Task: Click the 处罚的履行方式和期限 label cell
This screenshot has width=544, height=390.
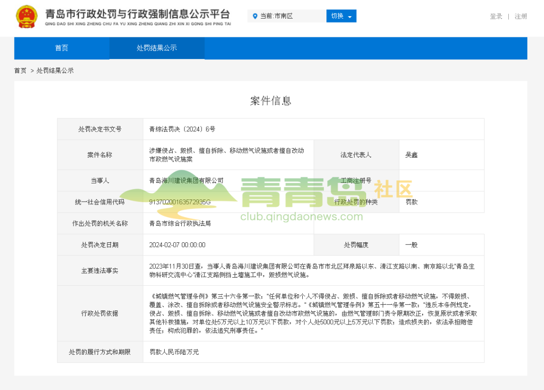Action: coord(100,352)
